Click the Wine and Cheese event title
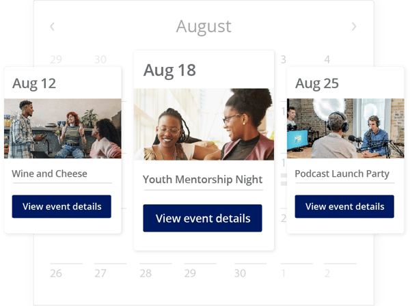This screenshot has height=306, width=410. 50,173
